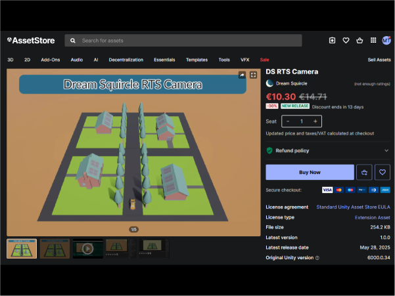395x296 pixels.
Task: Open My Assets download icon
Action: point(332,40)
